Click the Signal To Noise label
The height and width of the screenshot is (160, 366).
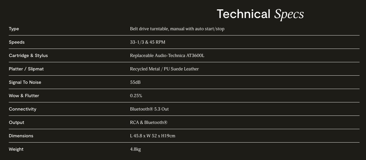point(25,82)
